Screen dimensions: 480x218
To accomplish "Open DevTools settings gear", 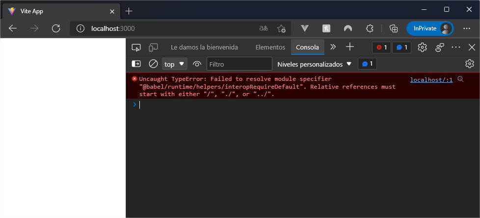I will tap(422, 47).
